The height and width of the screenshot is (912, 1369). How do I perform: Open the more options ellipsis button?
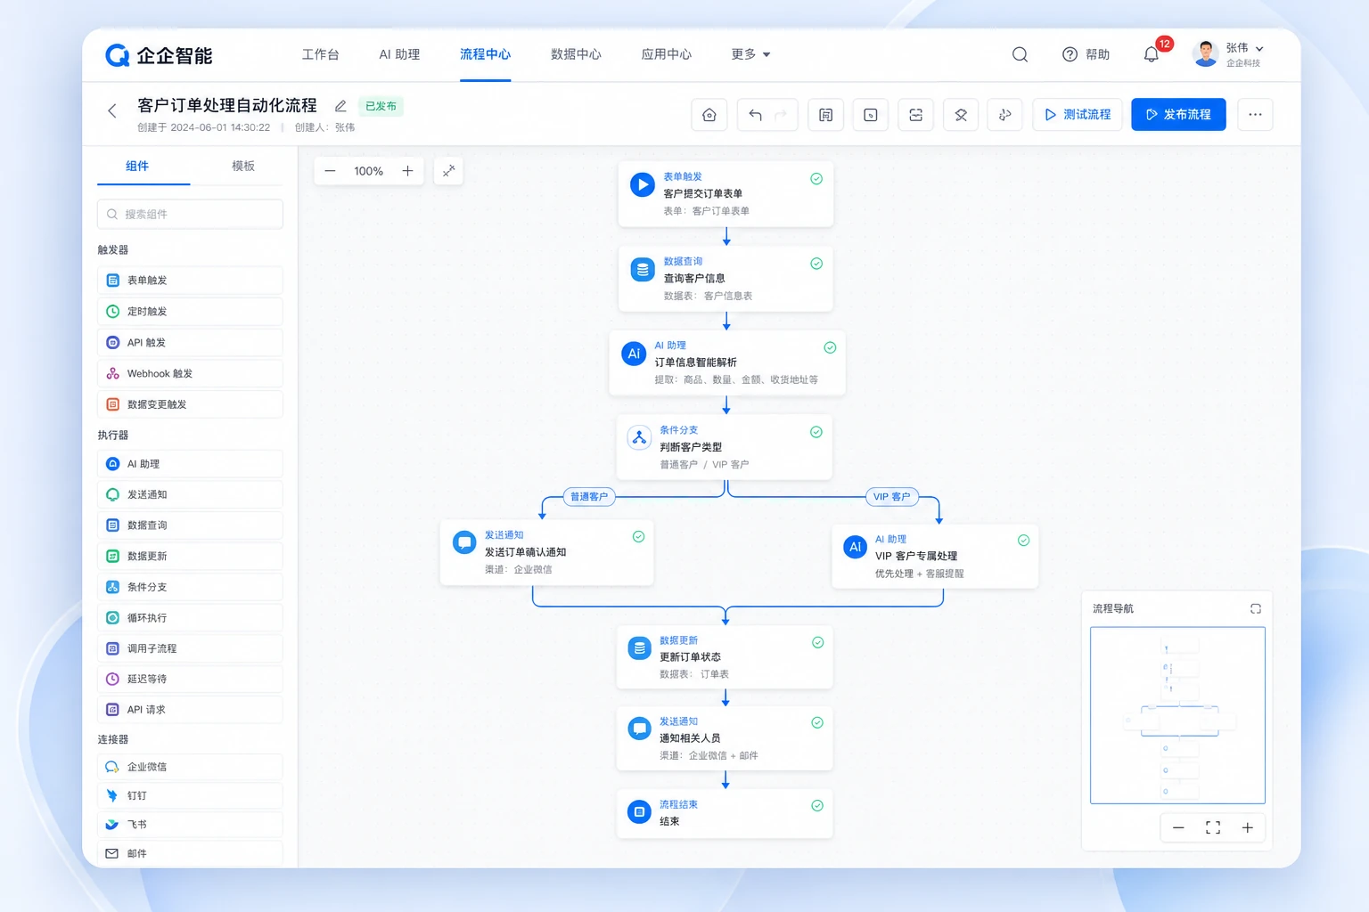click(x=1255, y=115)
